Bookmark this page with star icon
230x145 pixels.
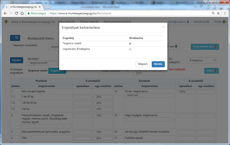(x=218, y=13)
